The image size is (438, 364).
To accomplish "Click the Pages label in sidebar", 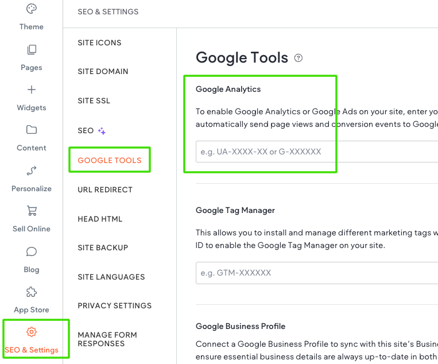I will click(x=31, y=68).
